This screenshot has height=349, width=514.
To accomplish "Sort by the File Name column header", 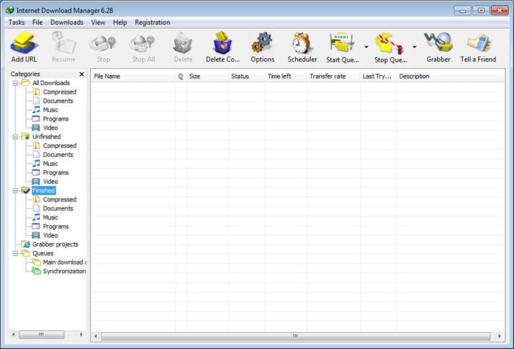I will pyautogui.click(x=133, y=76).
